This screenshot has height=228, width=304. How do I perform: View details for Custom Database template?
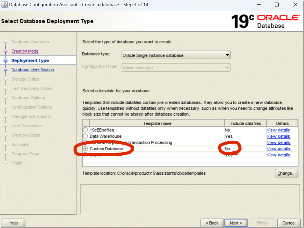pos(278,149)
